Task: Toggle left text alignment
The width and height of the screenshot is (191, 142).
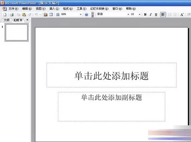Action: [163, 15]
